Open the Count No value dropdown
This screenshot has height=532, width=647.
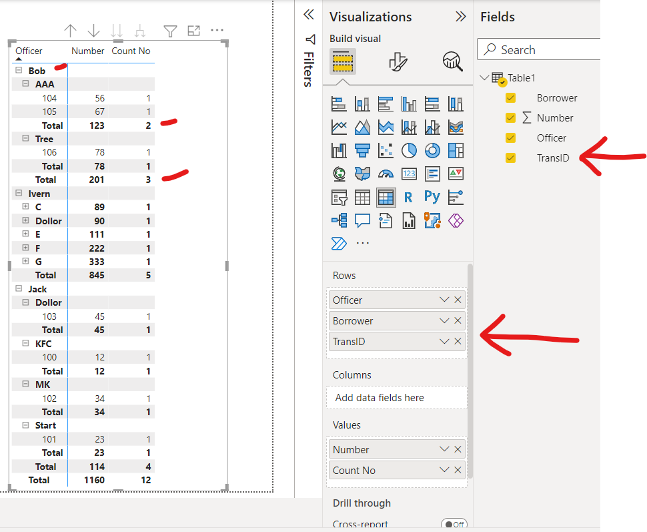tap(444, 470)
